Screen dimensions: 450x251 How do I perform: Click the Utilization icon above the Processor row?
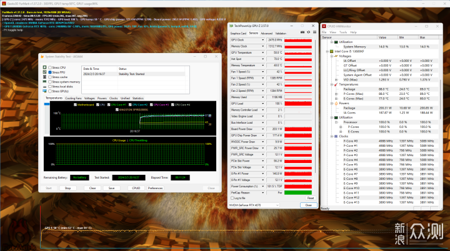point(336,117)
